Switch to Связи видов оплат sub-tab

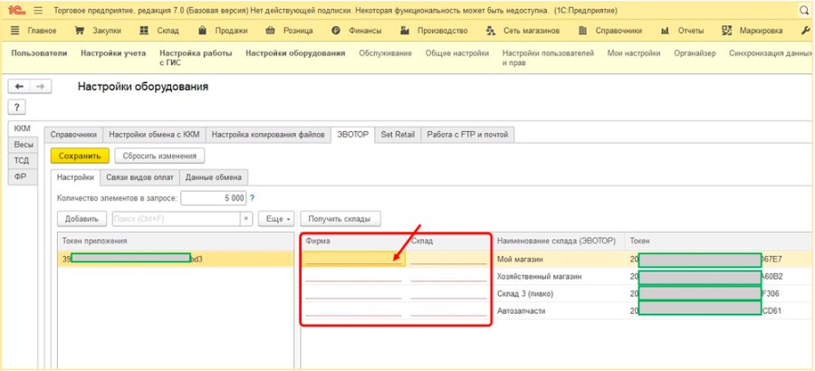[139, 177]
